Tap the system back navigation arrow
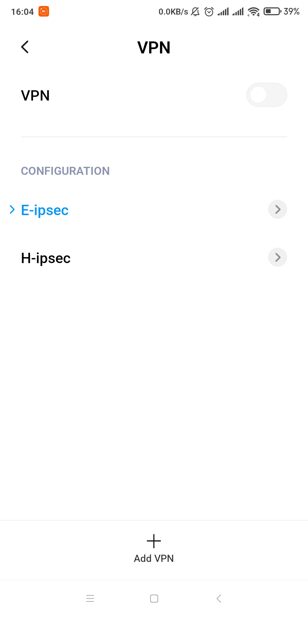The width and height of the screenshot is (308, 617). [x=219, y=598]
